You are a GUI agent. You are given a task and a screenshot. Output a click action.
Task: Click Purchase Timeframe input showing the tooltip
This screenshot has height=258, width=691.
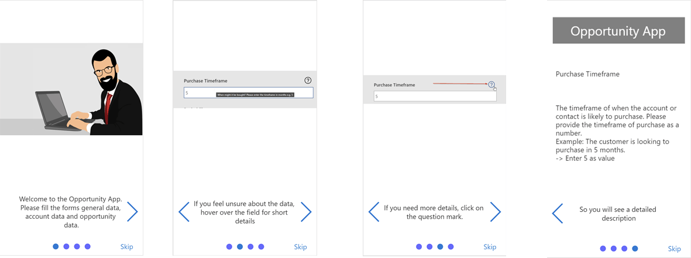[x=248, y=92]
